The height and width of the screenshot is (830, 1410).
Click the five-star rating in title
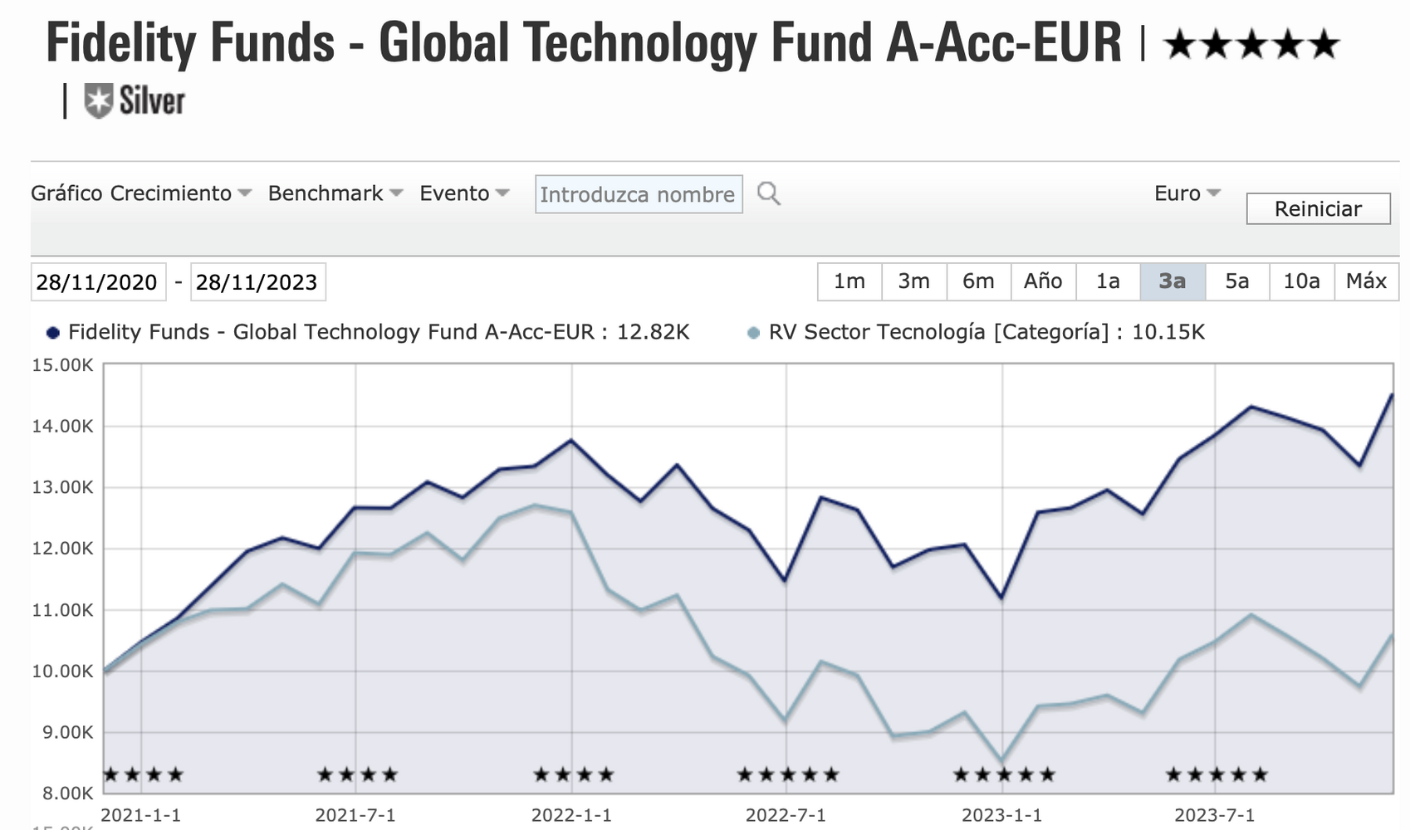(x=1251, y=44)
